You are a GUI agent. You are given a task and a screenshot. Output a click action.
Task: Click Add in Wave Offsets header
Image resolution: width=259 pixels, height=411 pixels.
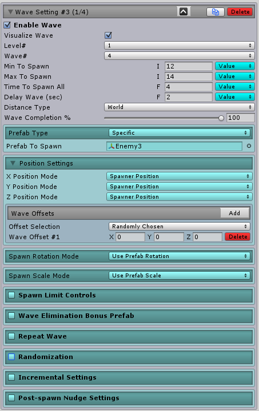click(x=234, y=213)
